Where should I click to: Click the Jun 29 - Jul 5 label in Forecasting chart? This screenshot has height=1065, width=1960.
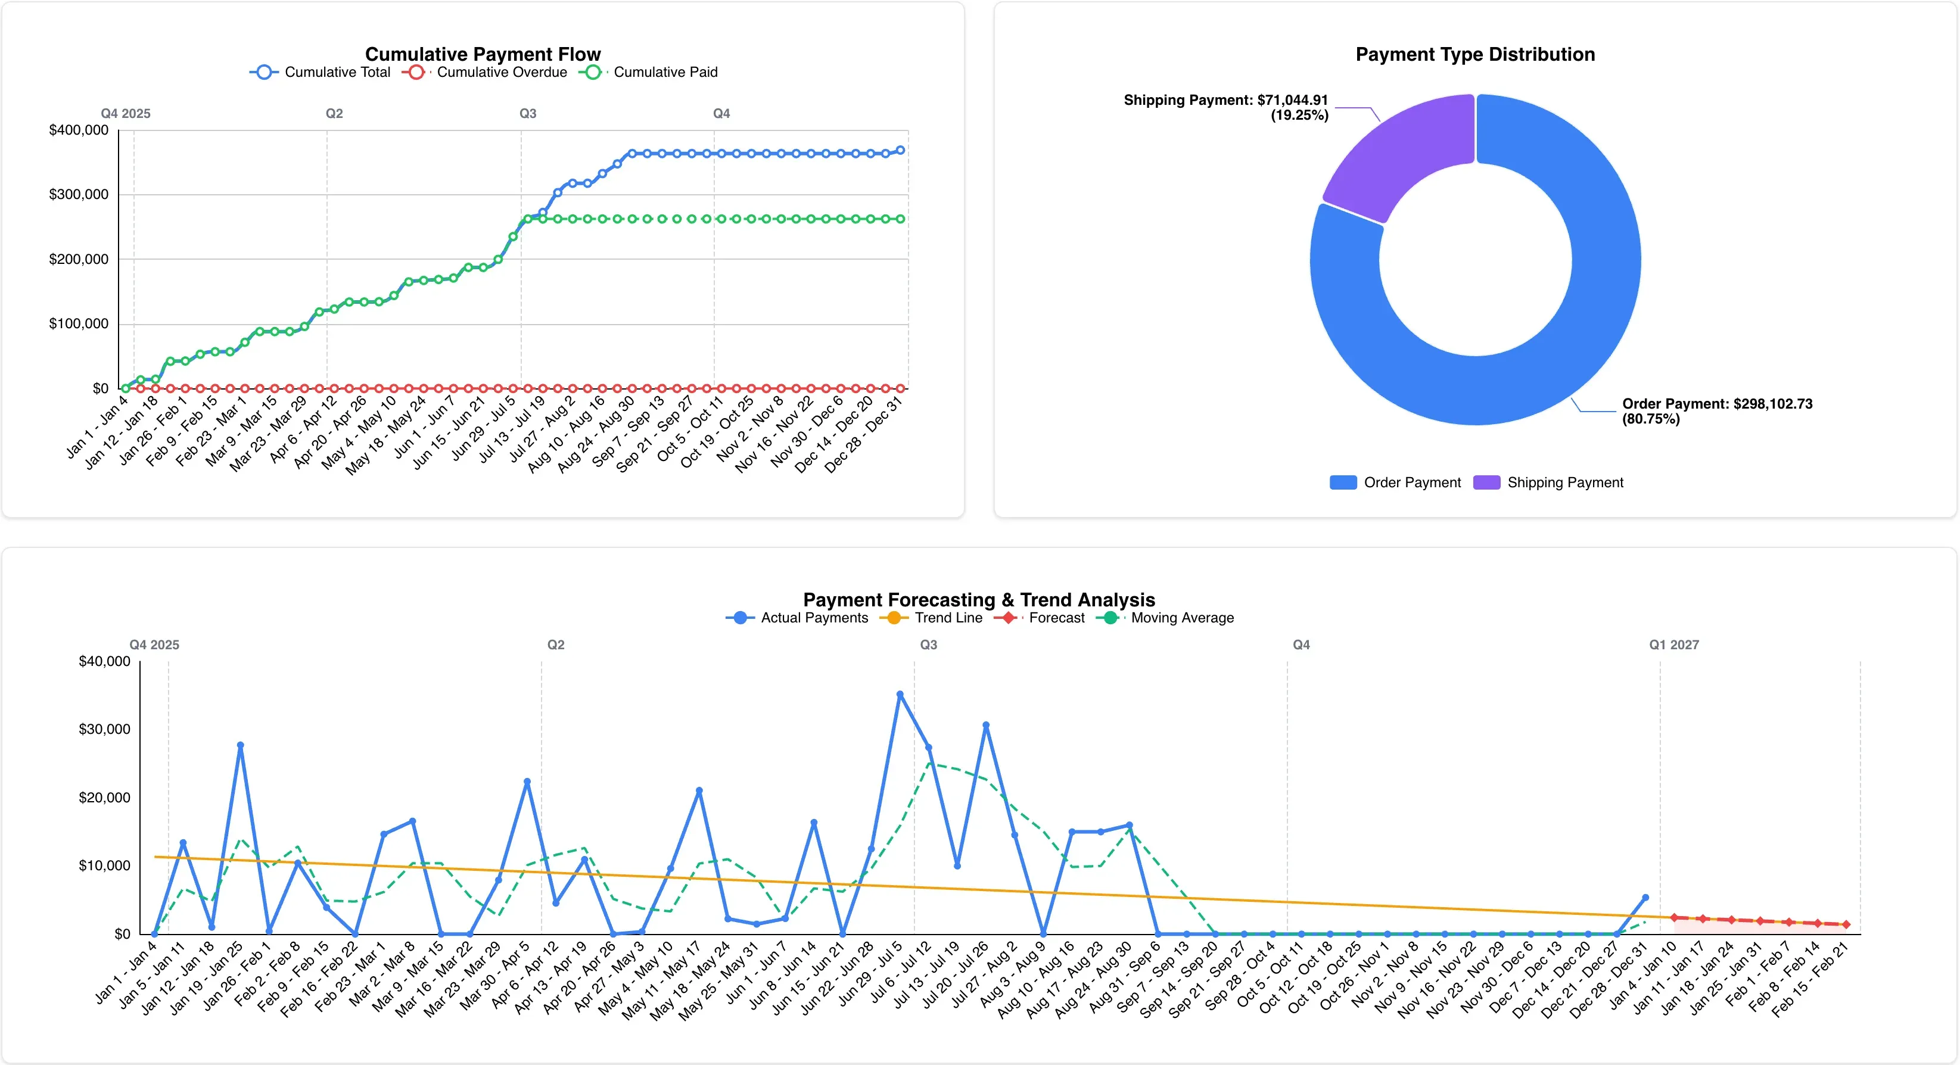[x=870, y=974]
